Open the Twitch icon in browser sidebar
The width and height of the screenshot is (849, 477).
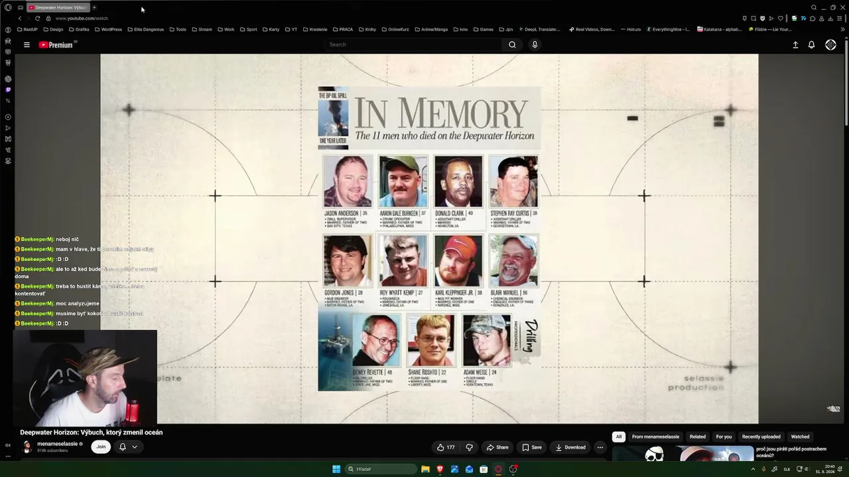point(8,89)
